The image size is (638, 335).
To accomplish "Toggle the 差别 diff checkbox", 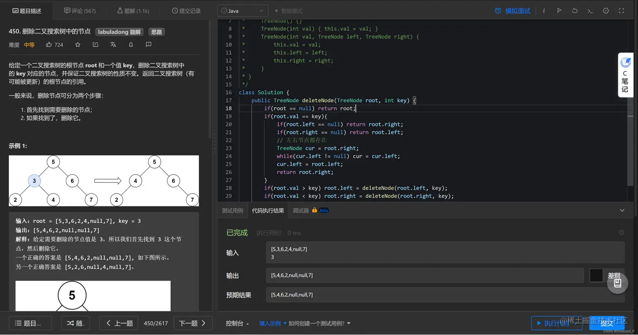I will coord(596,275).
